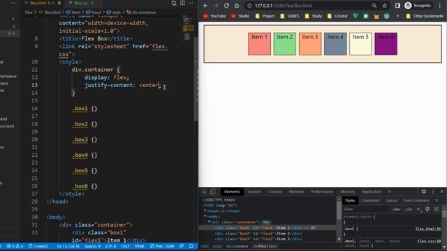Toggle the DevTools device toolbar
The width and height of the screenshot is (447, 251).
[x=212, y=192]
